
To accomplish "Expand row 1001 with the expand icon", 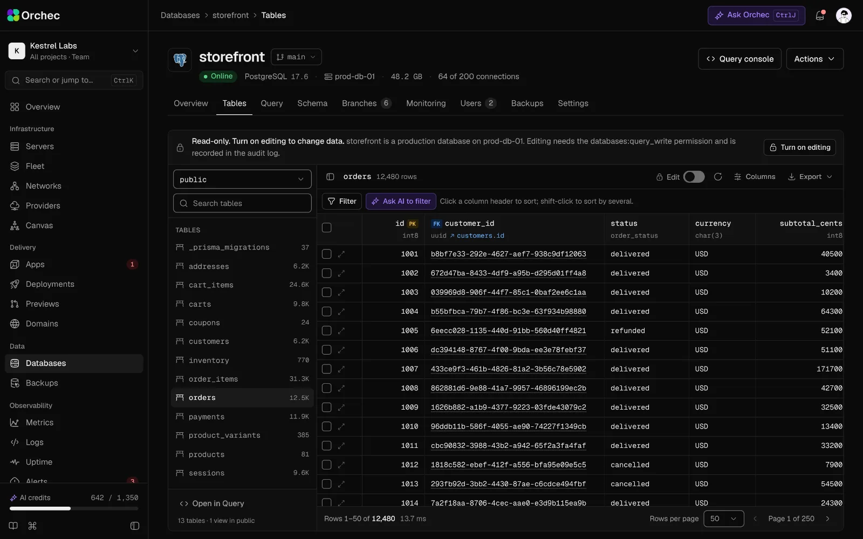I will coord(341,254).
